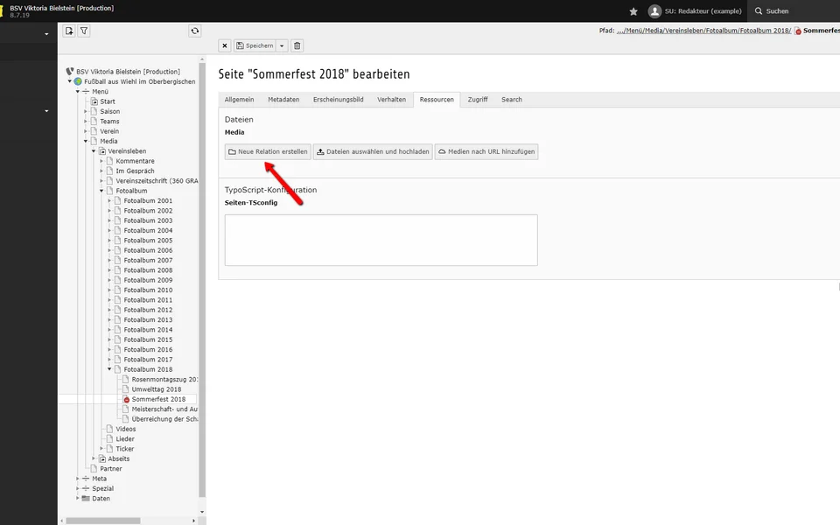
Task: Select Umwelttag 2018 in the page tree
Action: click(156, 389)
